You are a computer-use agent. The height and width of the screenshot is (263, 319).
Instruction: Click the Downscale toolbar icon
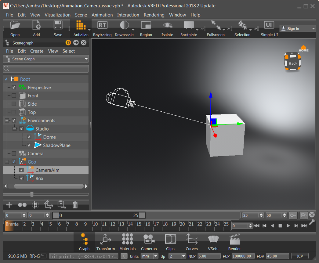click(x=124, y=25)
